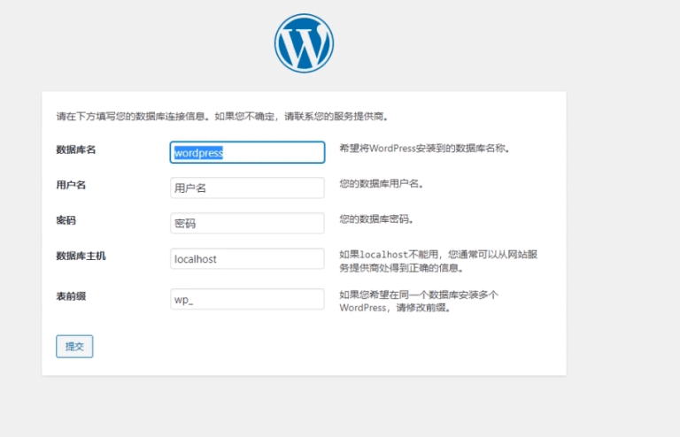Click the 数据库主机 label
The height and width of the screenshot is (437, 680).
click(x=81, y=256)
